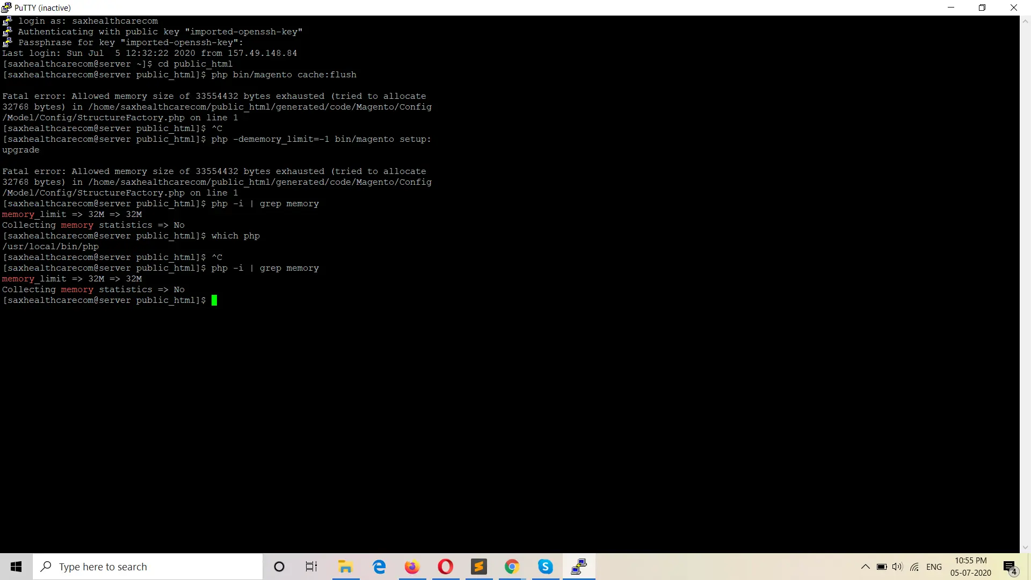The width and height of the screenshot is (1031, 580).
Task: Show hidden system tray icons
Action: pos(865,567)
